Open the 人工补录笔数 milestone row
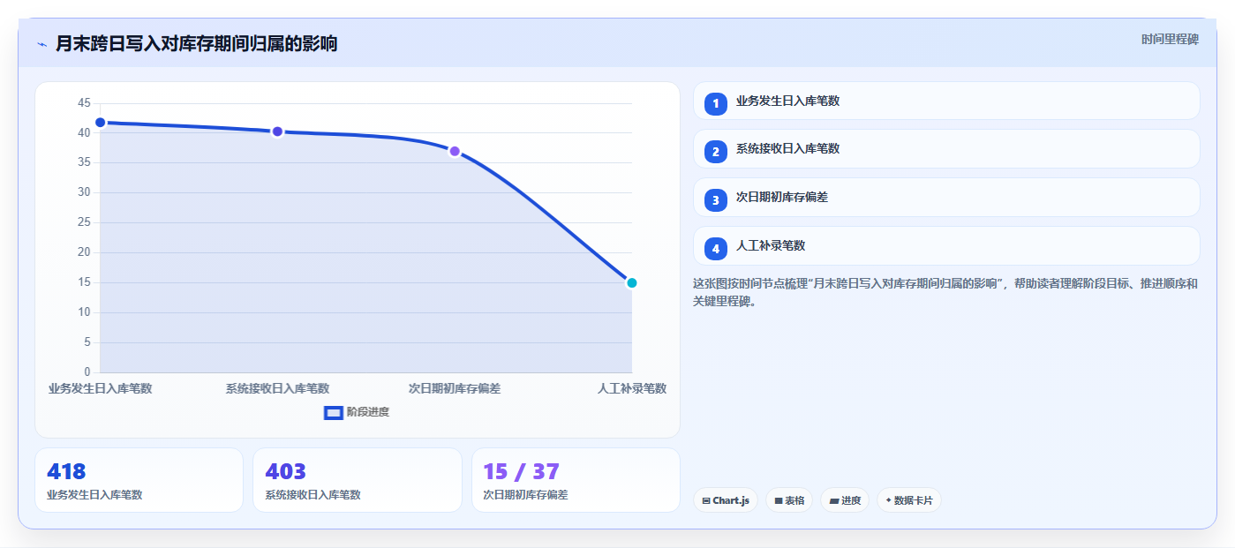Viewport: 1235px width, 548px height. (x=946, y=246)
